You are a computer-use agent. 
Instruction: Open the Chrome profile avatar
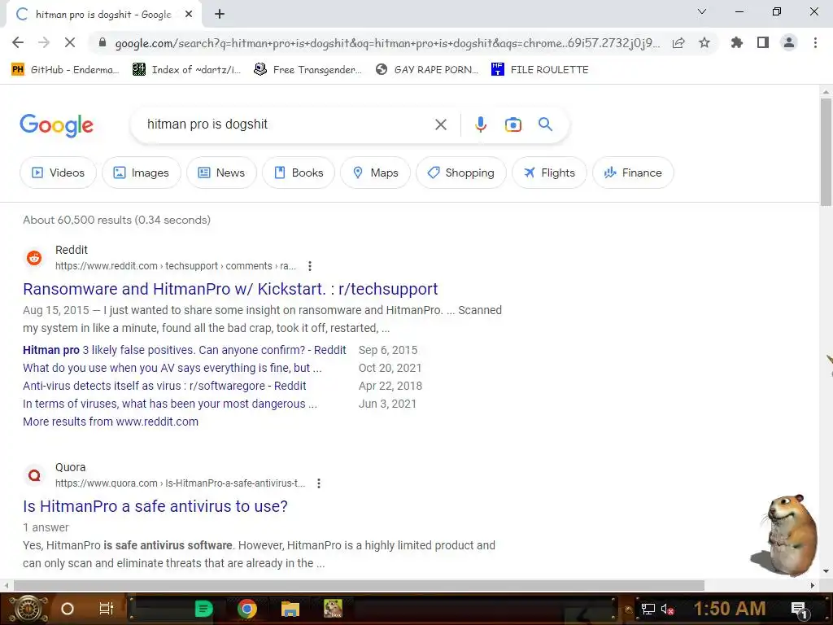pos(789,42)
